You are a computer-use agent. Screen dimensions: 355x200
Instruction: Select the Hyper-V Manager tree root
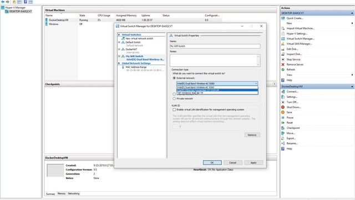coord(15,7)
